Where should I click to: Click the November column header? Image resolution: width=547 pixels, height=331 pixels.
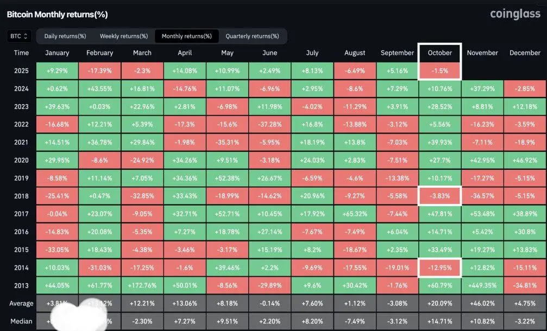pyautogui.click(x=482, y=53)
